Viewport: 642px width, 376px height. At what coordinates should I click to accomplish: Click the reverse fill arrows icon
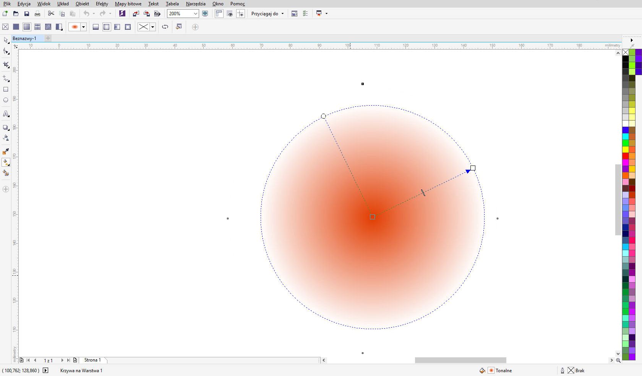click(x=165, y=27)
